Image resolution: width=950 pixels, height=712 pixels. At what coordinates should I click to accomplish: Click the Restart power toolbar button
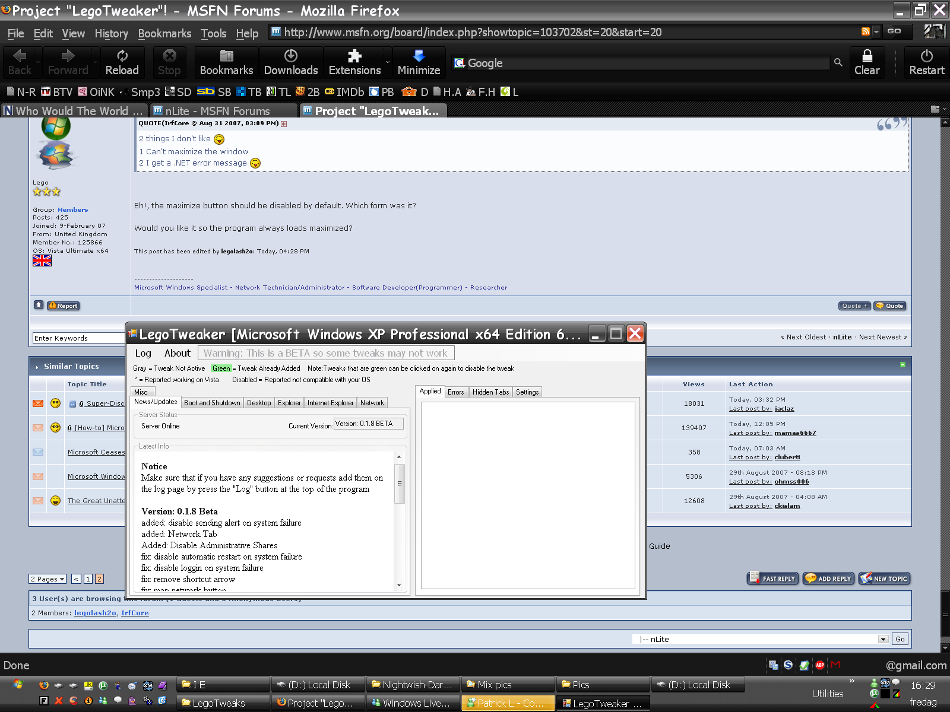click(926, 62)
